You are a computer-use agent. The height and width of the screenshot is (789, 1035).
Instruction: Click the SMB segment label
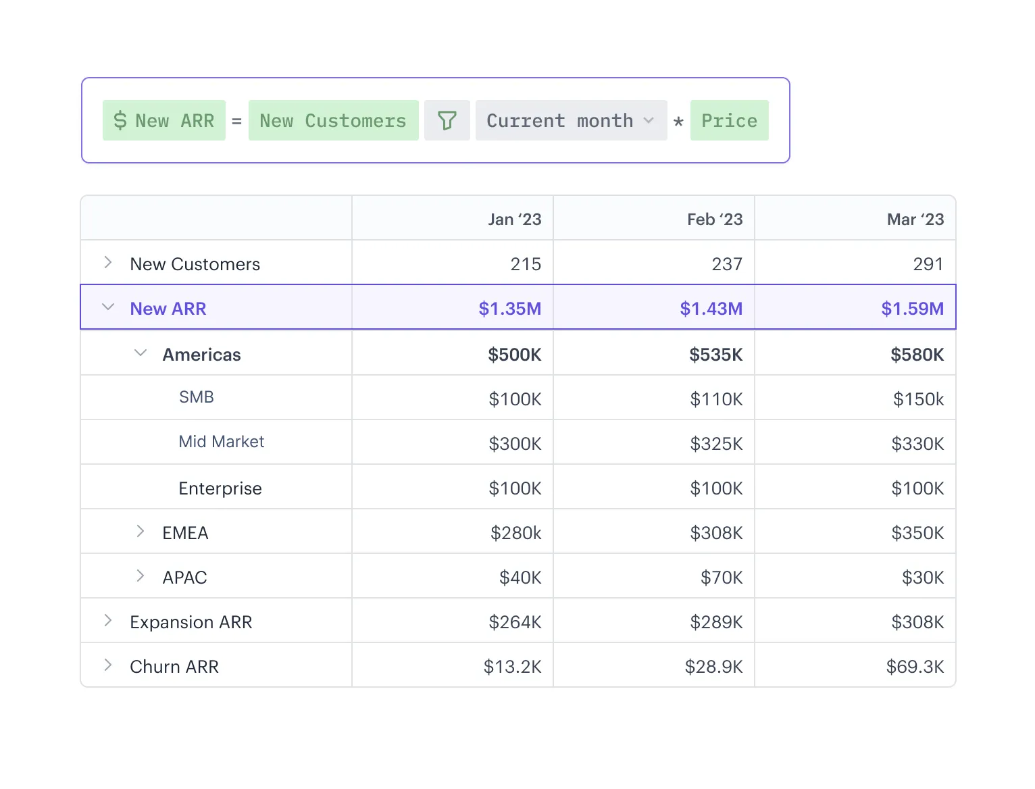click(196, 397)
